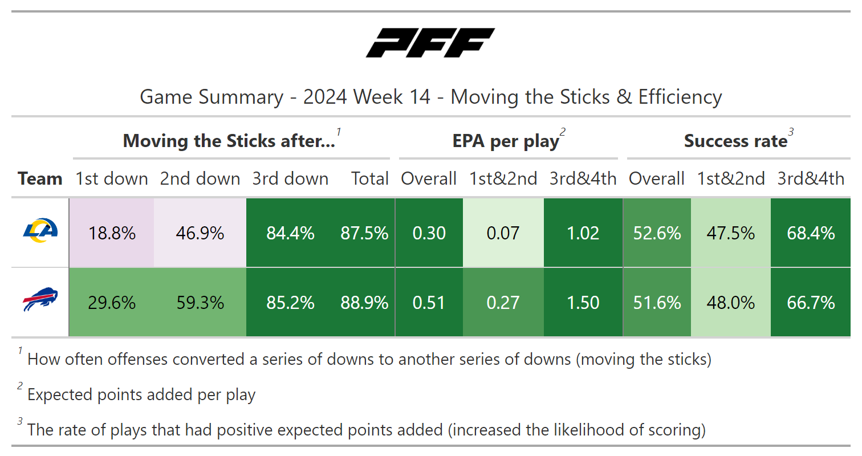Click the Rams 18.8% first down cell

click(112, 233)
